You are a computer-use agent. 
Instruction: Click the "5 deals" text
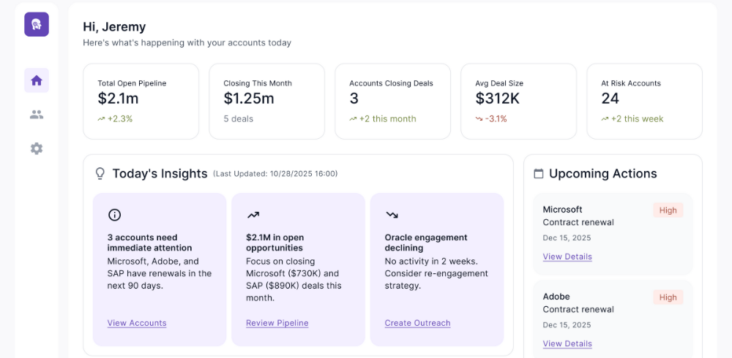tap(239, 119)
